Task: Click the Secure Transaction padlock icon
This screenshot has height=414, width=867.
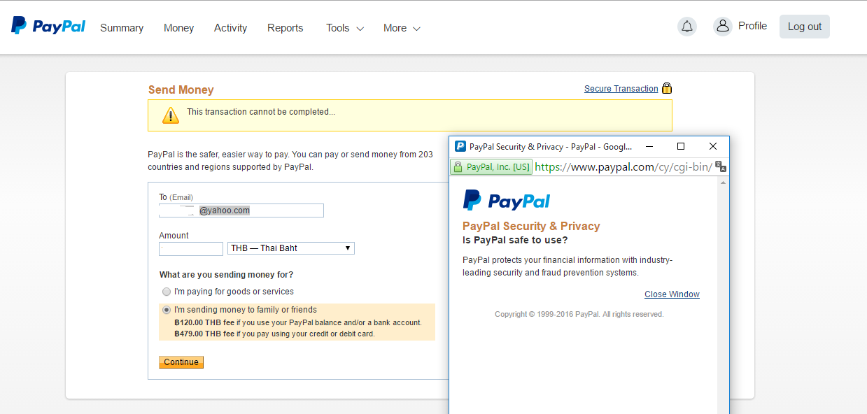Action: click(667, 88)
